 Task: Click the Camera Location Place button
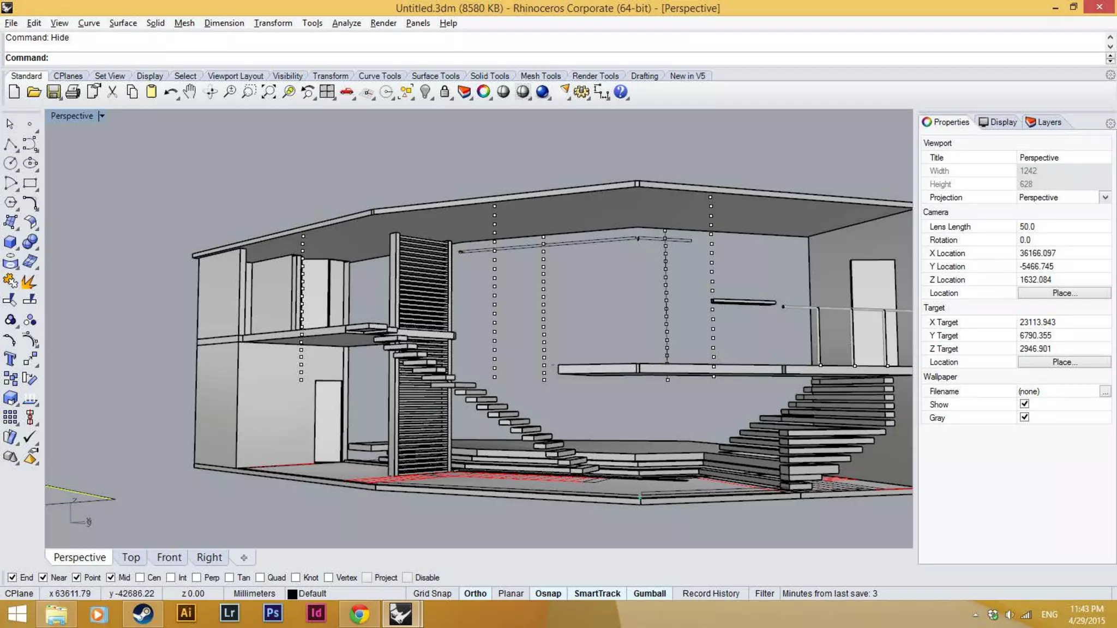coord(1064,293)
